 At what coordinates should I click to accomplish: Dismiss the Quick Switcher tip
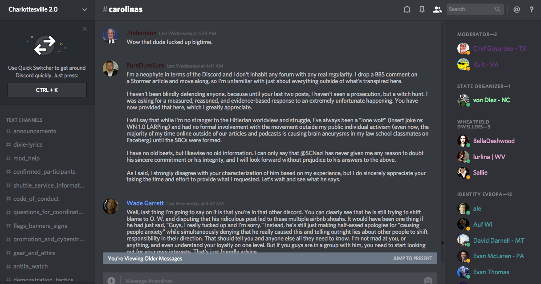pos(85,29)
